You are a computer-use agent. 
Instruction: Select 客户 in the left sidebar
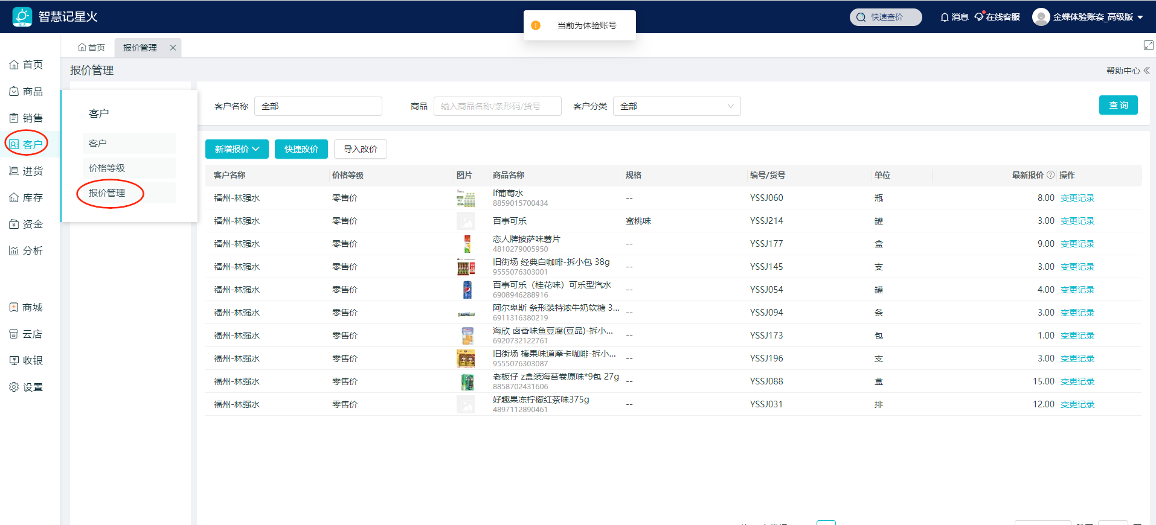(x=27, y=144)
